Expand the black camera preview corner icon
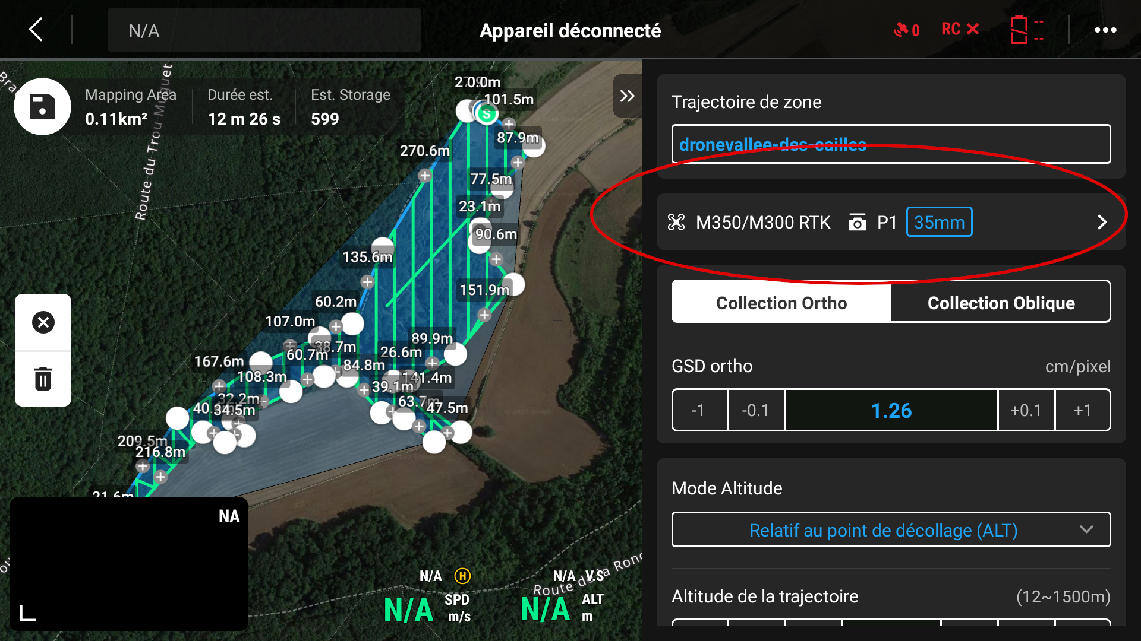 tap(28, 613)
